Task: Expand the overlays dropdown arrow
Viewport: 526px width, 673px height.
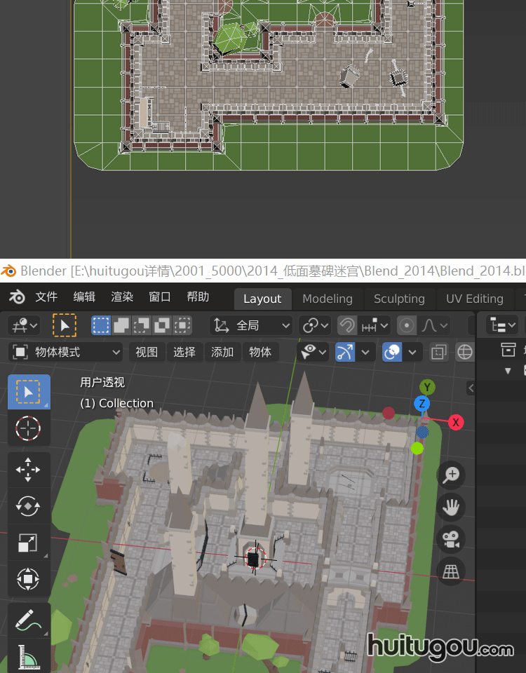Action: pos(412,352)
